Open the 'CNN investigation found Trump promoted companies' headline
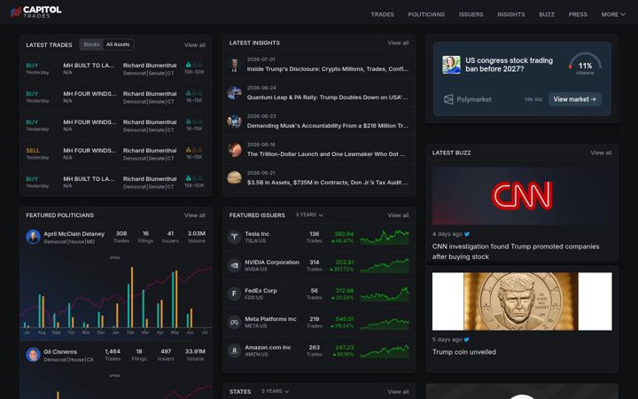638x399 pixels. (515, 252)
